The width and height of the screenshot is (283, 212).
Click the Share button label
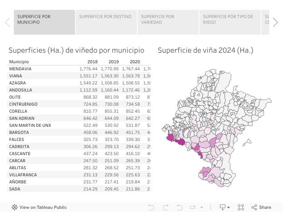(x=265, y=207)
